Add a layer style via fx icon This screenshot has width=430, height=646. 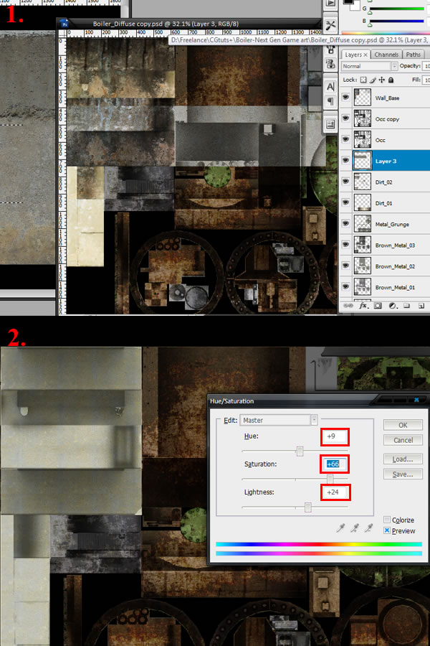click(x=363, y=306)
